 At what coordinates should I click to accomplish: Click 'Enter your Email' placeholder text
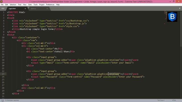[121, 63]
